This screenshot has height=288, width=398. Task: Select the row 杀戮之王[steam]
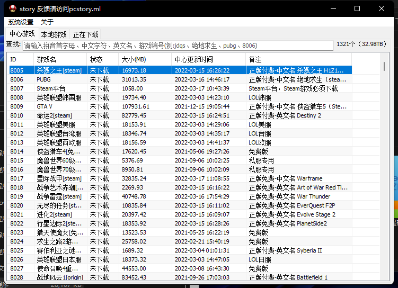[x=181, y=70]
